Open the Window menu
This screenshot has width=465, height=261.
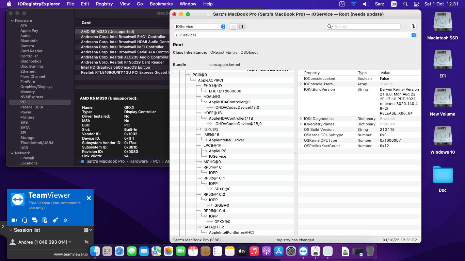[x=188, y=4]
